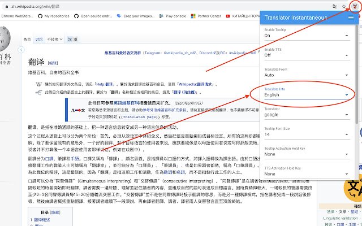Viewport: 362px width, 226px height.
Task: View site info via the lock icon
Action: tap(7, 7)
